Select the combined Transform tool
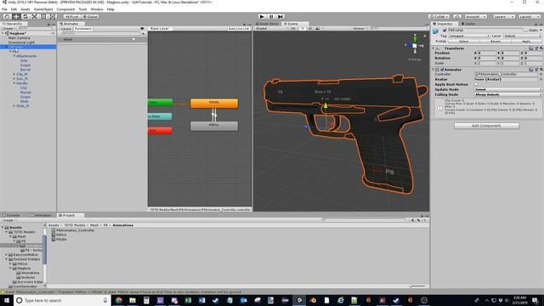Image resolution: width=544 pixels, height=306 pixels. click(x=53, y=17)
